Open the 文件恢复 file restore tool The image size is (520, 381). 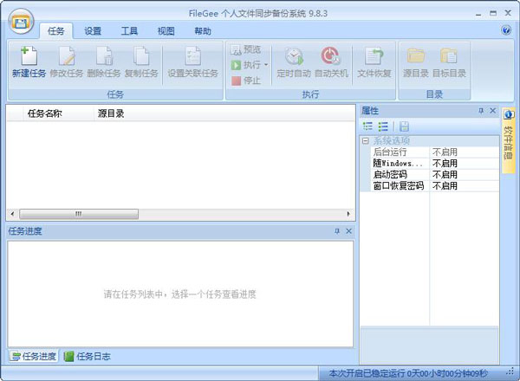coord(374,57)
